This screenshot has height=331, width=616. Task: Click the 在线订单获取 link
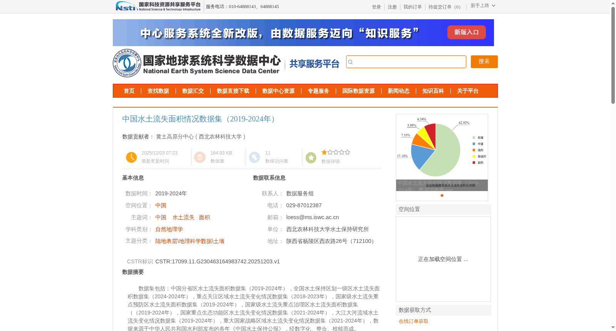click(x=413, y=321)
